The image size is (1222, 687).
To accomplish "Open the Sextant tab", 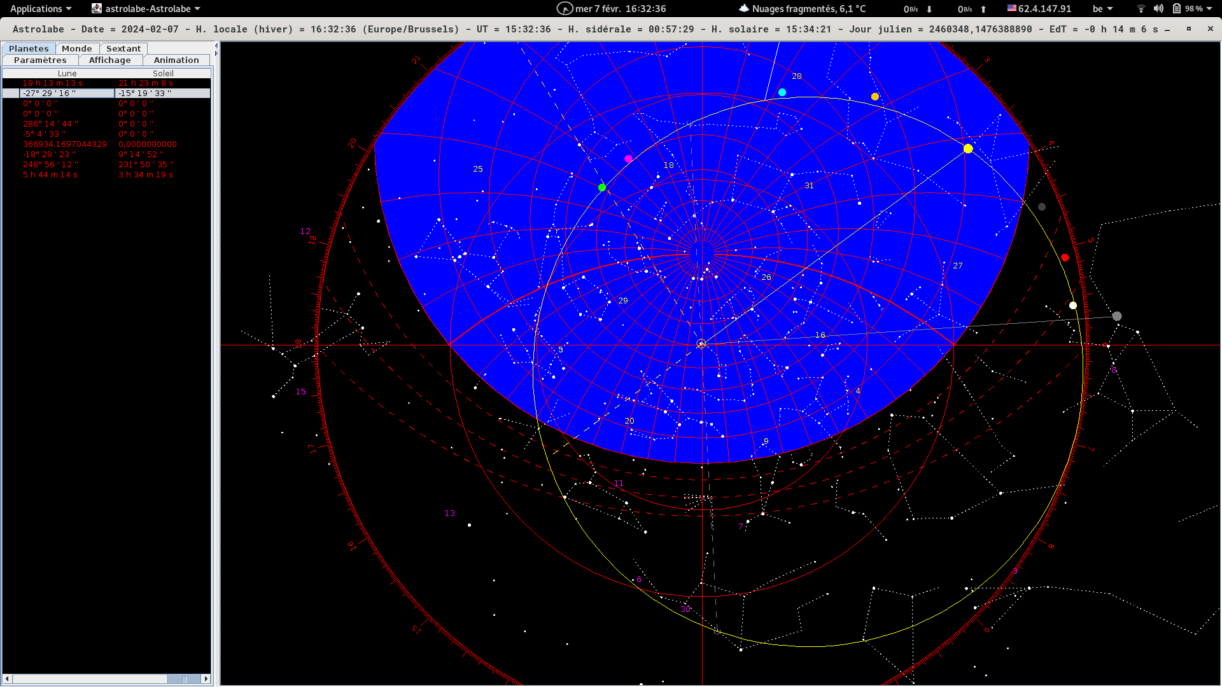I will (123, 49).
